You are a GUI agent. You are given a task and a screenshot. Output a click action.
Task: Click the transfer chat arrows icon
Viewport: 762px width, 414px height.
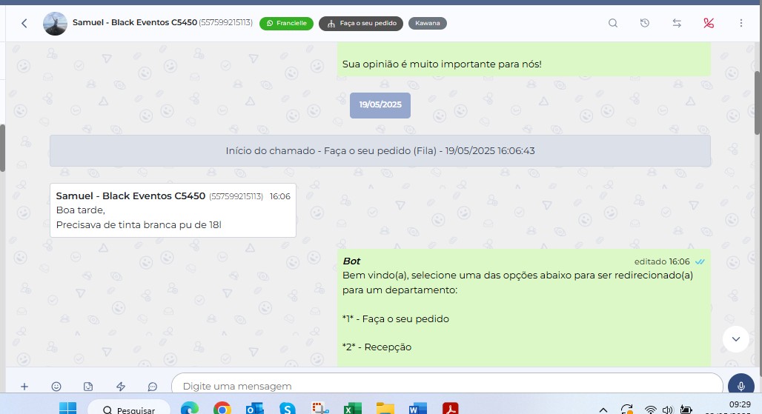tap(677, 23)
